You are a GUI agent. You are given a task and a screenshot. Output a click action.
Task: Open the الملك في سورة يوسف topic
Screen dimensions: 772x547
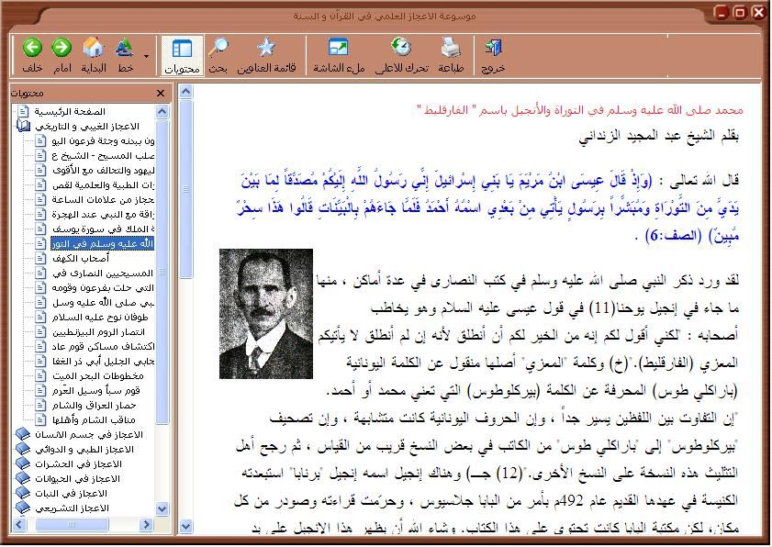tap(103, 229)
